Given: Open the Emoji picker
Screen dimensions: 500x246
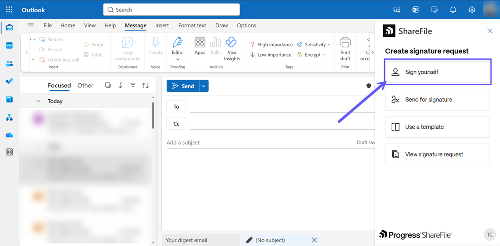Looking at the screenshot, I should [x=93, y=44].
